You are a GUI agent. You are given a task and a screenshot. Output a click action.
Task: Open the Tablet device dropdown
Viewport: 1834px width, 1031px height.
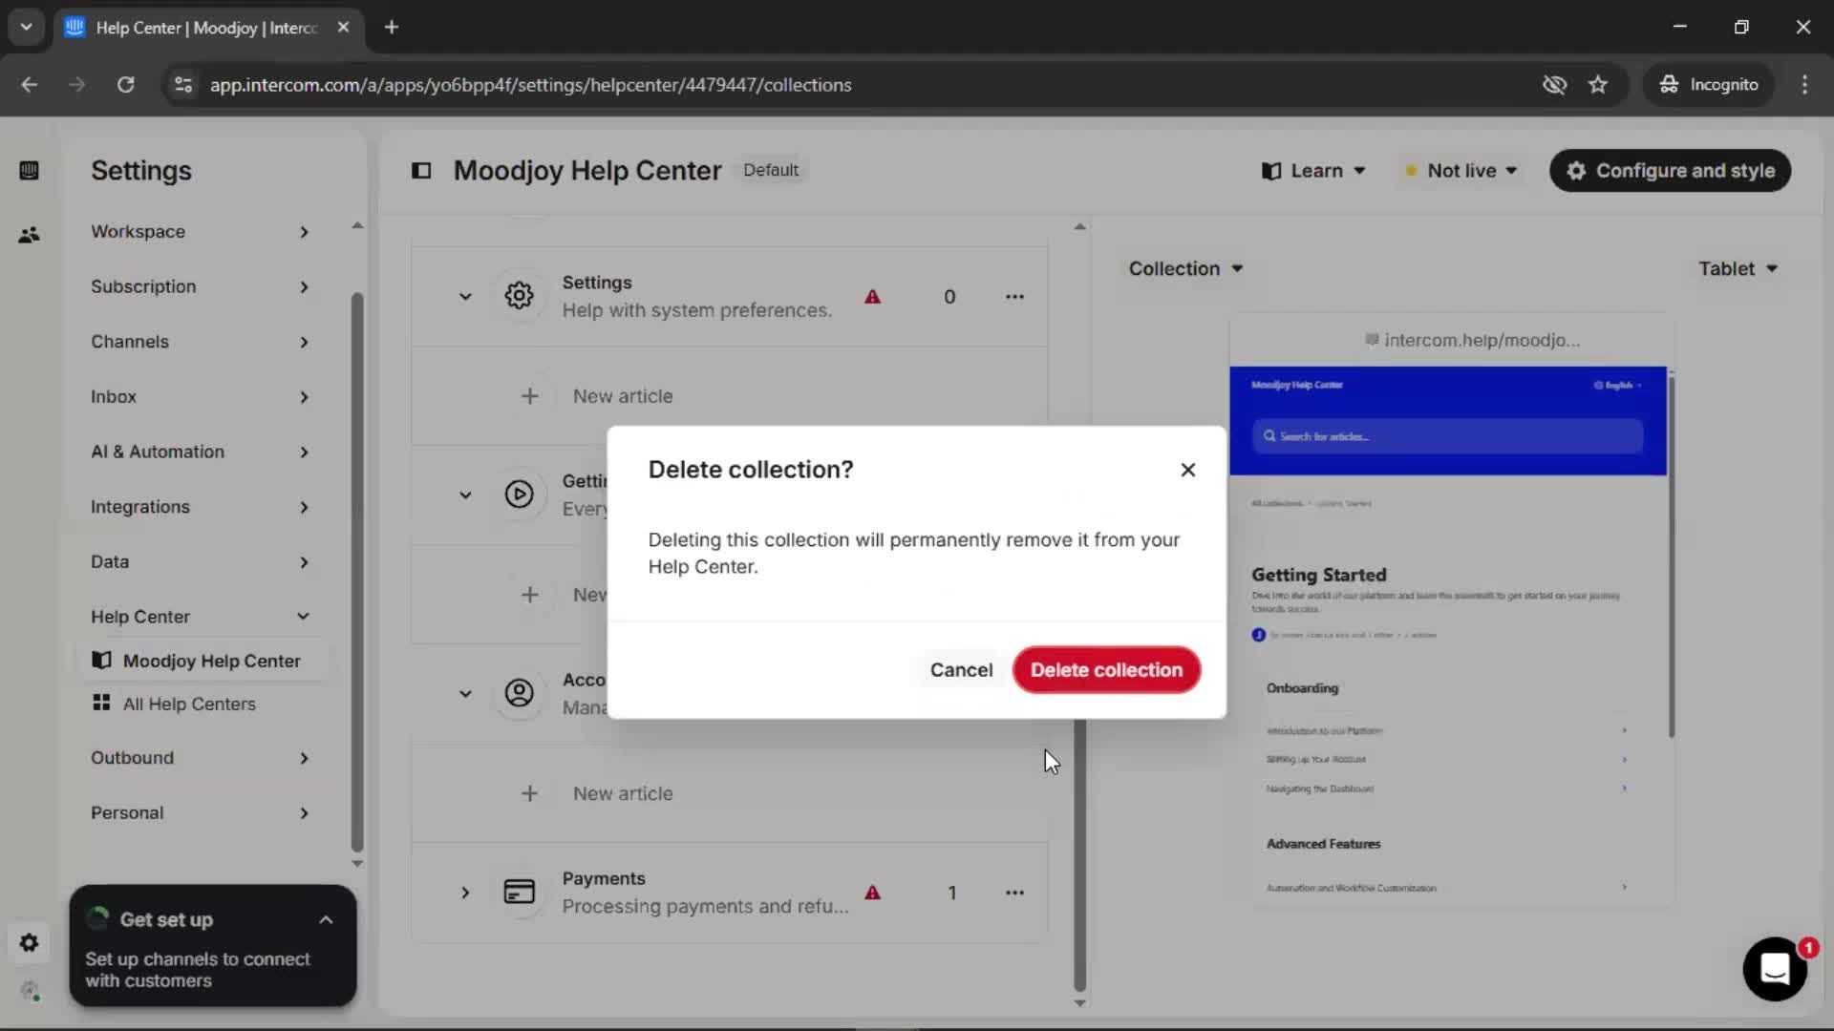[x=1738, y=269]
